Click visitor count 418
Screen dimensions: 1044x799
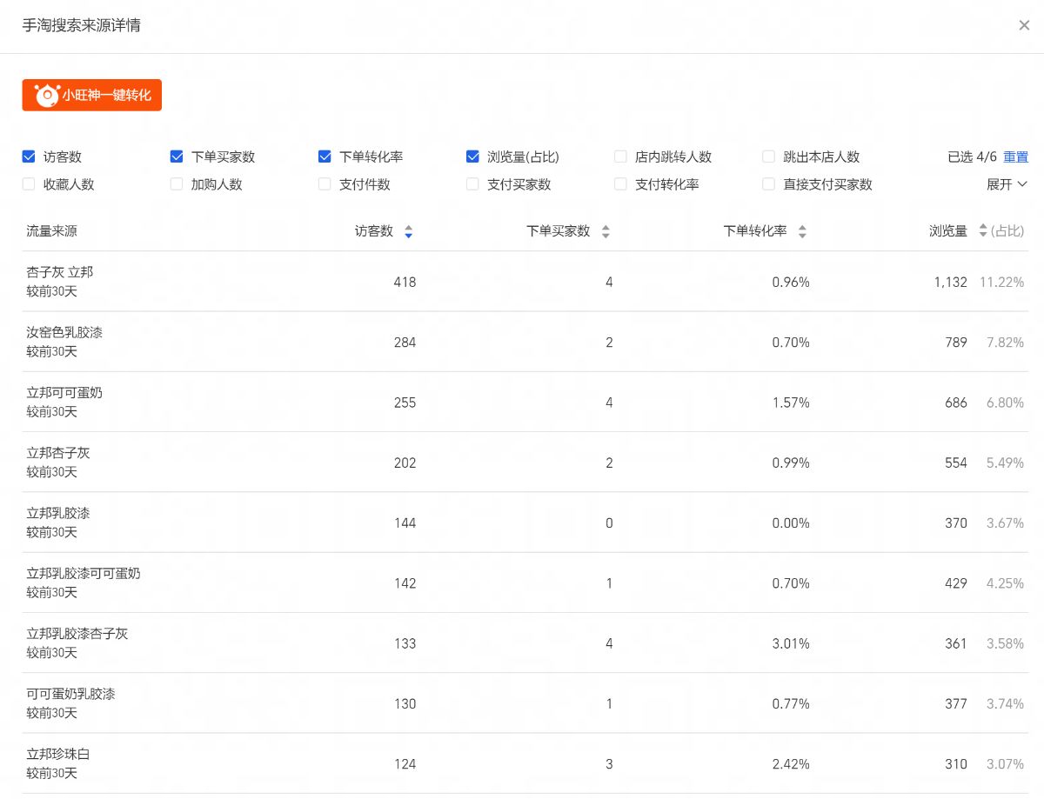pos(405,282)
